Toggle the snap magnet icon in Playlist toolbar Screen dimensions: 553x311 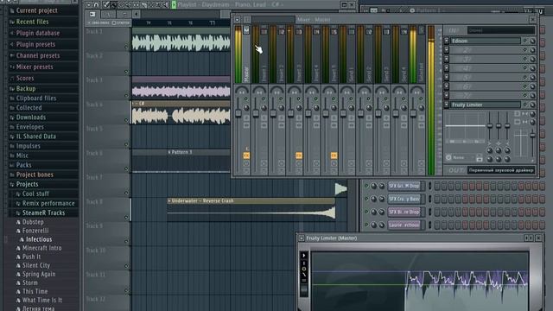pos(96,5)
